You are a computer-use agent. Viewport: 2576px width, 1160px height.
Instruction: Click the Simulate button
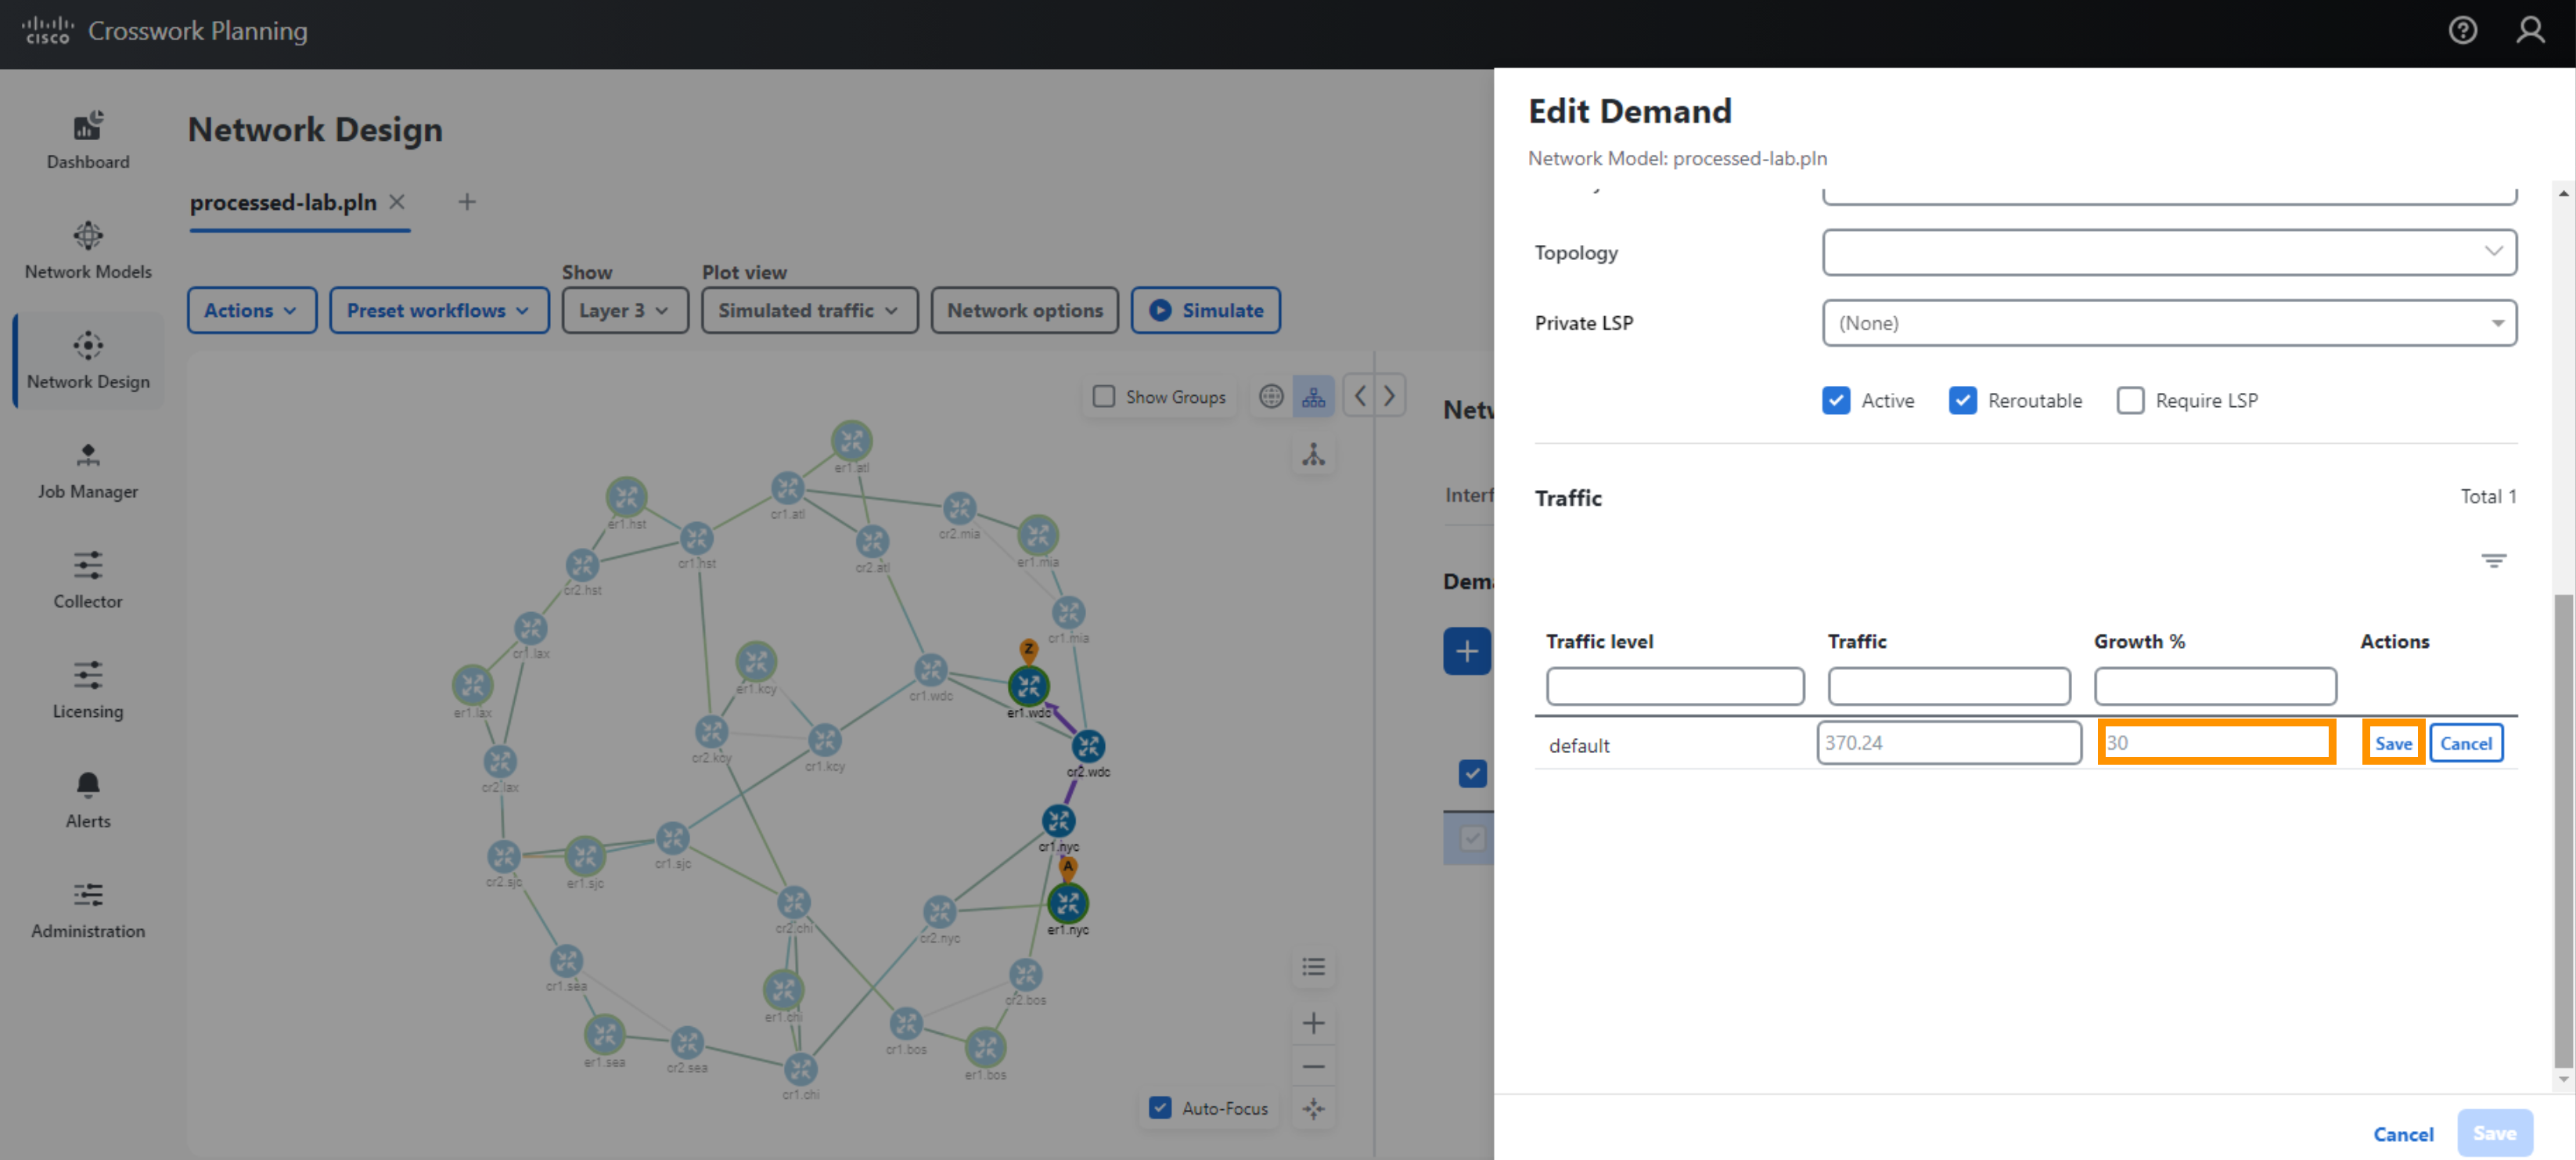pyautogui.click(x=1207, y=309)
